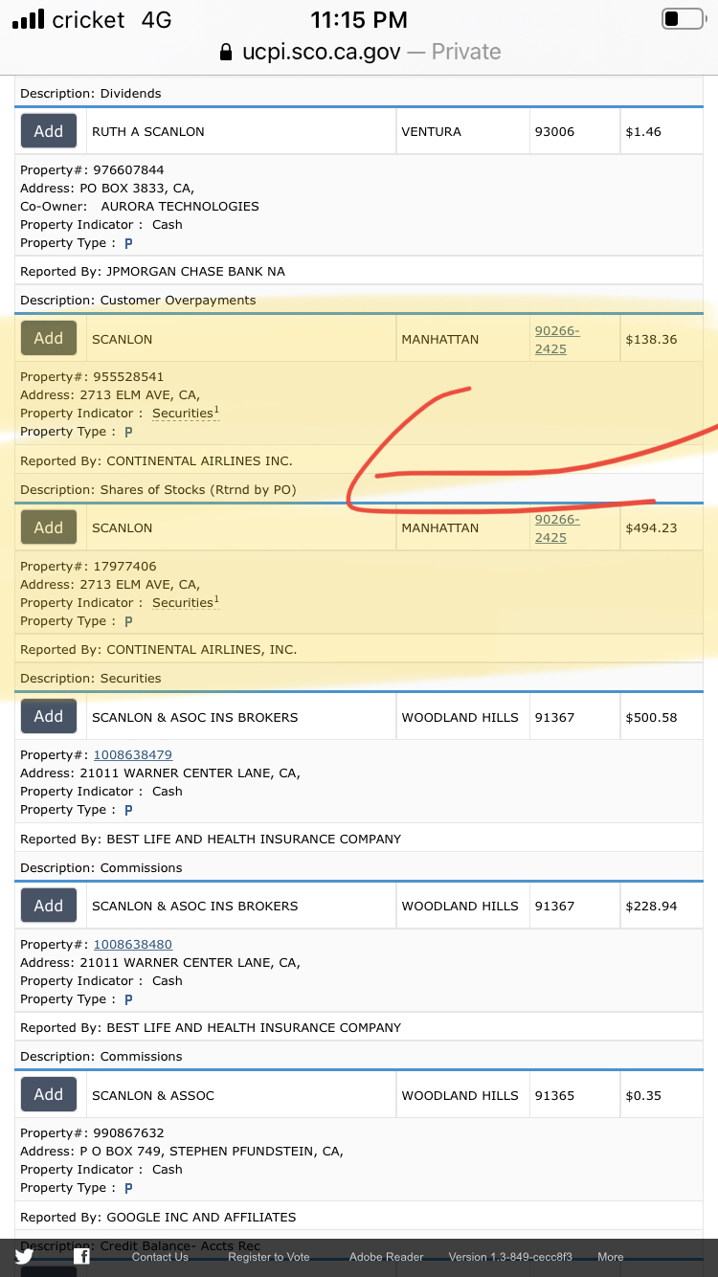Tap Property Type P icon for property 976607844
Screen dimensions: 718x1277
(x=128, y=243)
